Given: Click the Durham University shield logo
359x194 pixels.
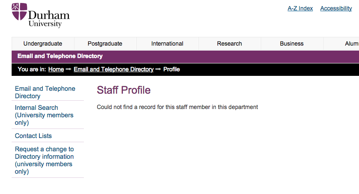Looking at the screenshot, I should [x=19, y=12].
